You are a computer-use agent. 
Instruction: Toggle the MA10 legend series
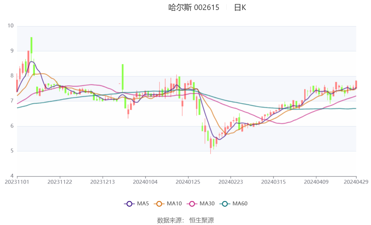[x=168, y=203]
